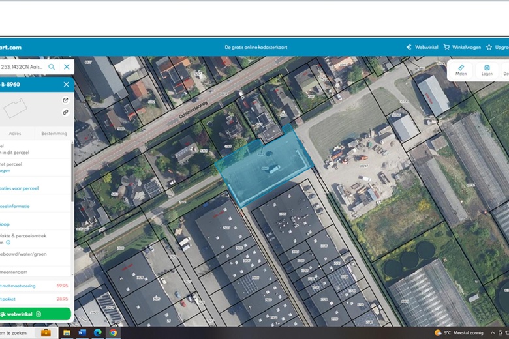This screenshot has width=509, height=339.
Task: Switch to the Bestemming tab
Action: (54, 134)
